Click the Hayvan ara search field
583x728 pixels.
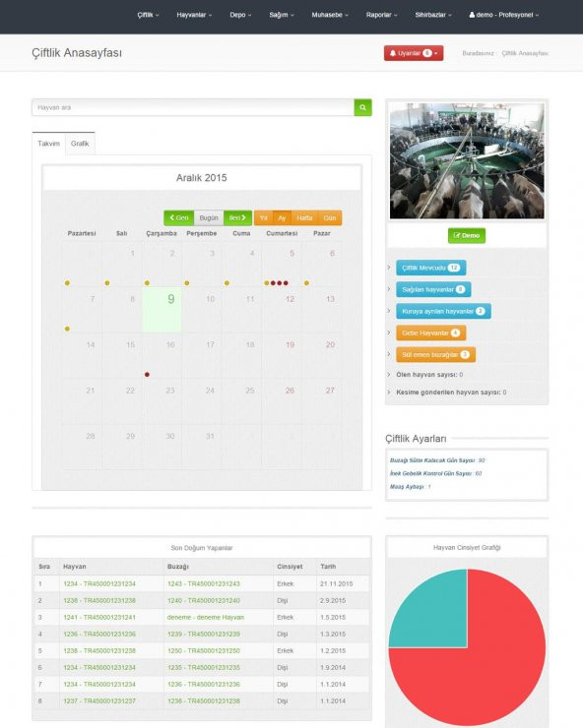[193, 107]
